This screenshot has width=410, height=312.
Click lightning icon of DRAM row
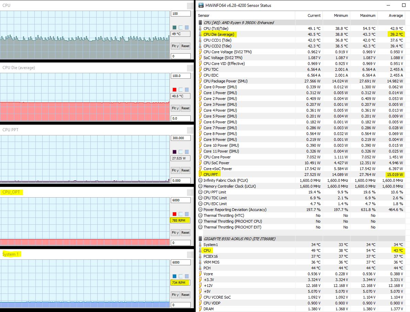click(x=200, y=309)
